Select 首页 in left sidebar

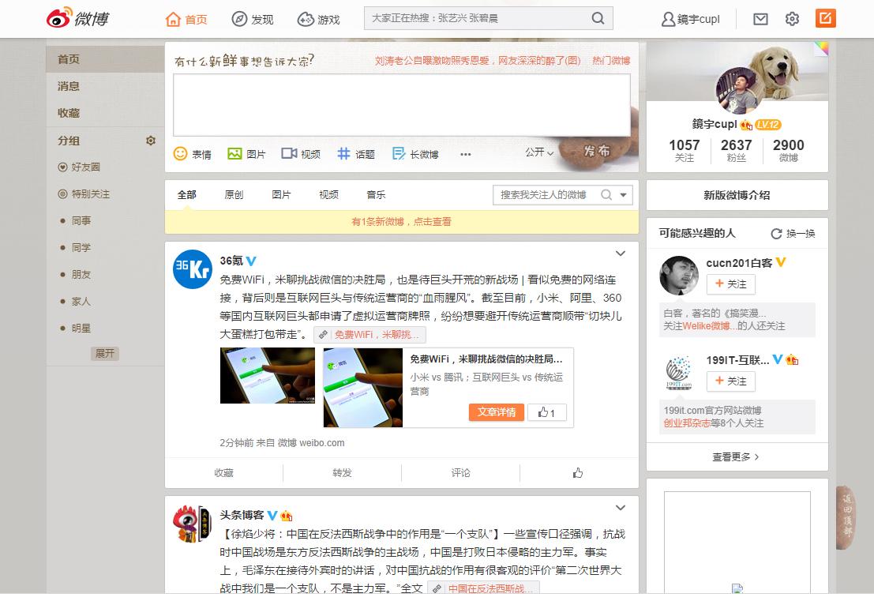[105, 59]
